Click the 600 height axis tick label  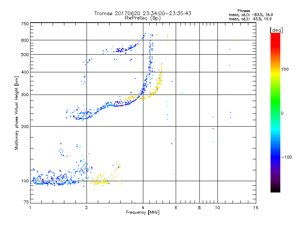pos(25,40)
